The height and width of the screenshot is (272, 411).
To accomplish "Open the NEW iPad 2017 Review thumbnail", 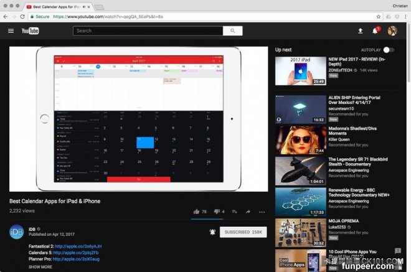I will point(300,71).
